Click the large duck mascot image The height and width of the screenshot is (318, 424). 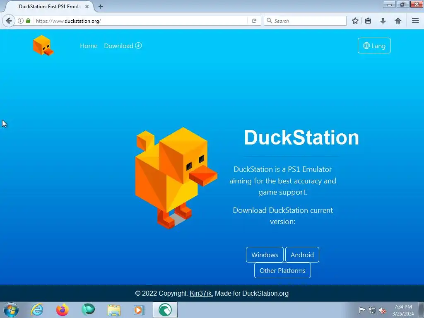[x=176, y=178]
